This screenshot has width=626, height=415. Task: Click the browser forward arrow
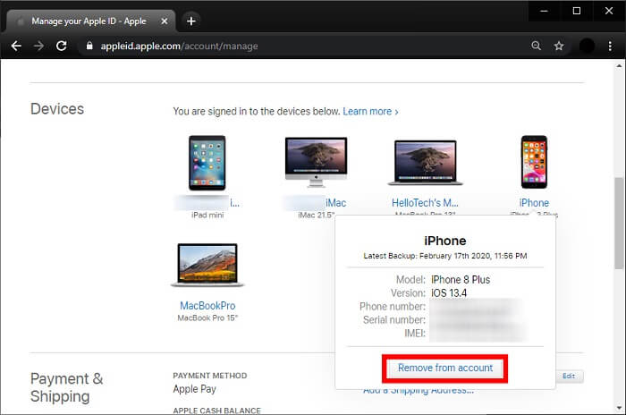click(38, 46)
